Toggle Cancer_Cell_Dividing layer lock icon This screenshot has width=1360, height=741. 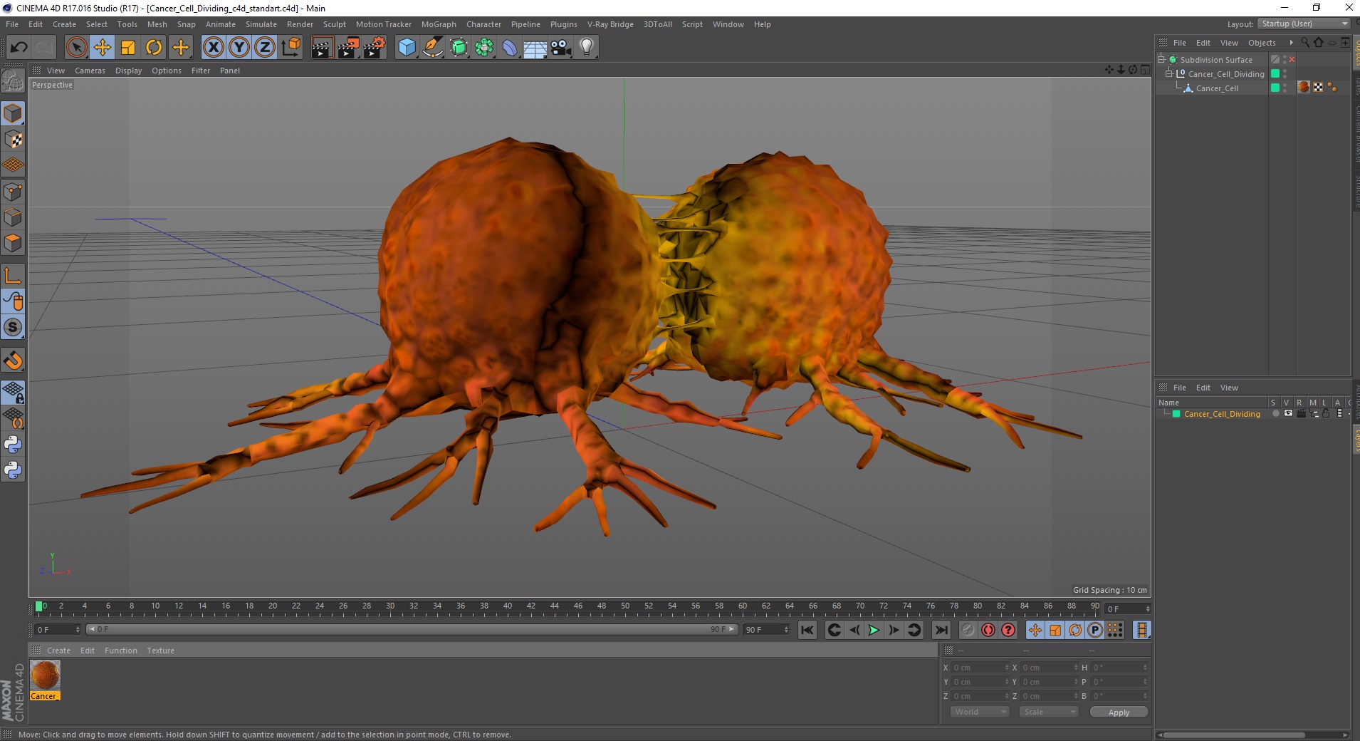click(1326, 413)
